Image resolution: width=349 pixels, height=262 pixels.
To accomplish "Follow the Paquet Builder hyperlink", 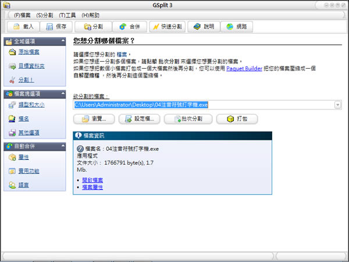I will (x=244, y=69).
